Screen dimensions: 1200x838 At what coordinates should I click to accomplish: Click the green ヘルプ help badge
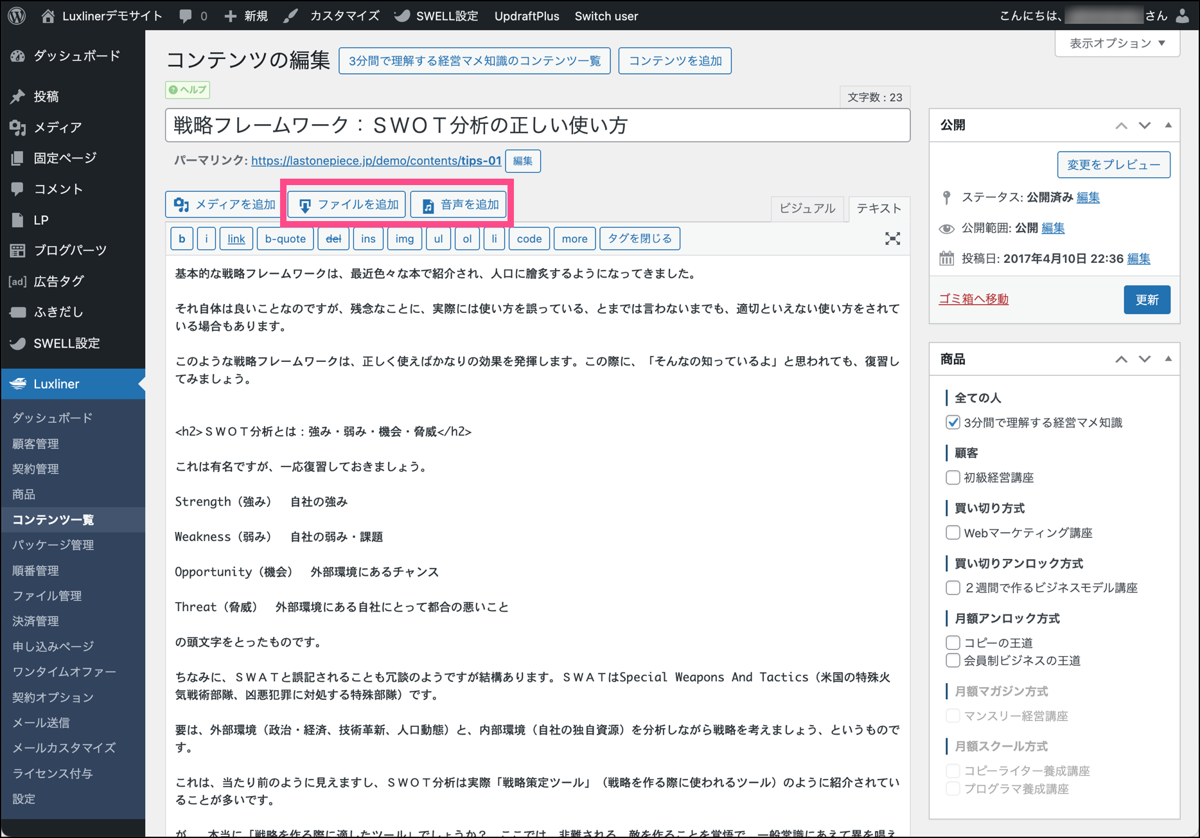pyautogui.click(x=188, y=90)
